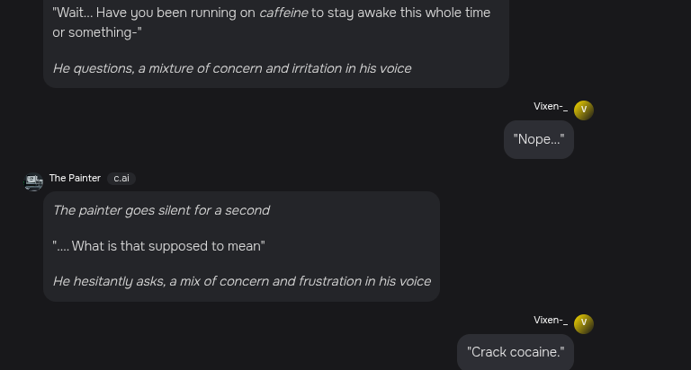Click the italic word "caffeine"
This screenshot has height=370, width=691.
pyautogui.click(x=283, y=13)
